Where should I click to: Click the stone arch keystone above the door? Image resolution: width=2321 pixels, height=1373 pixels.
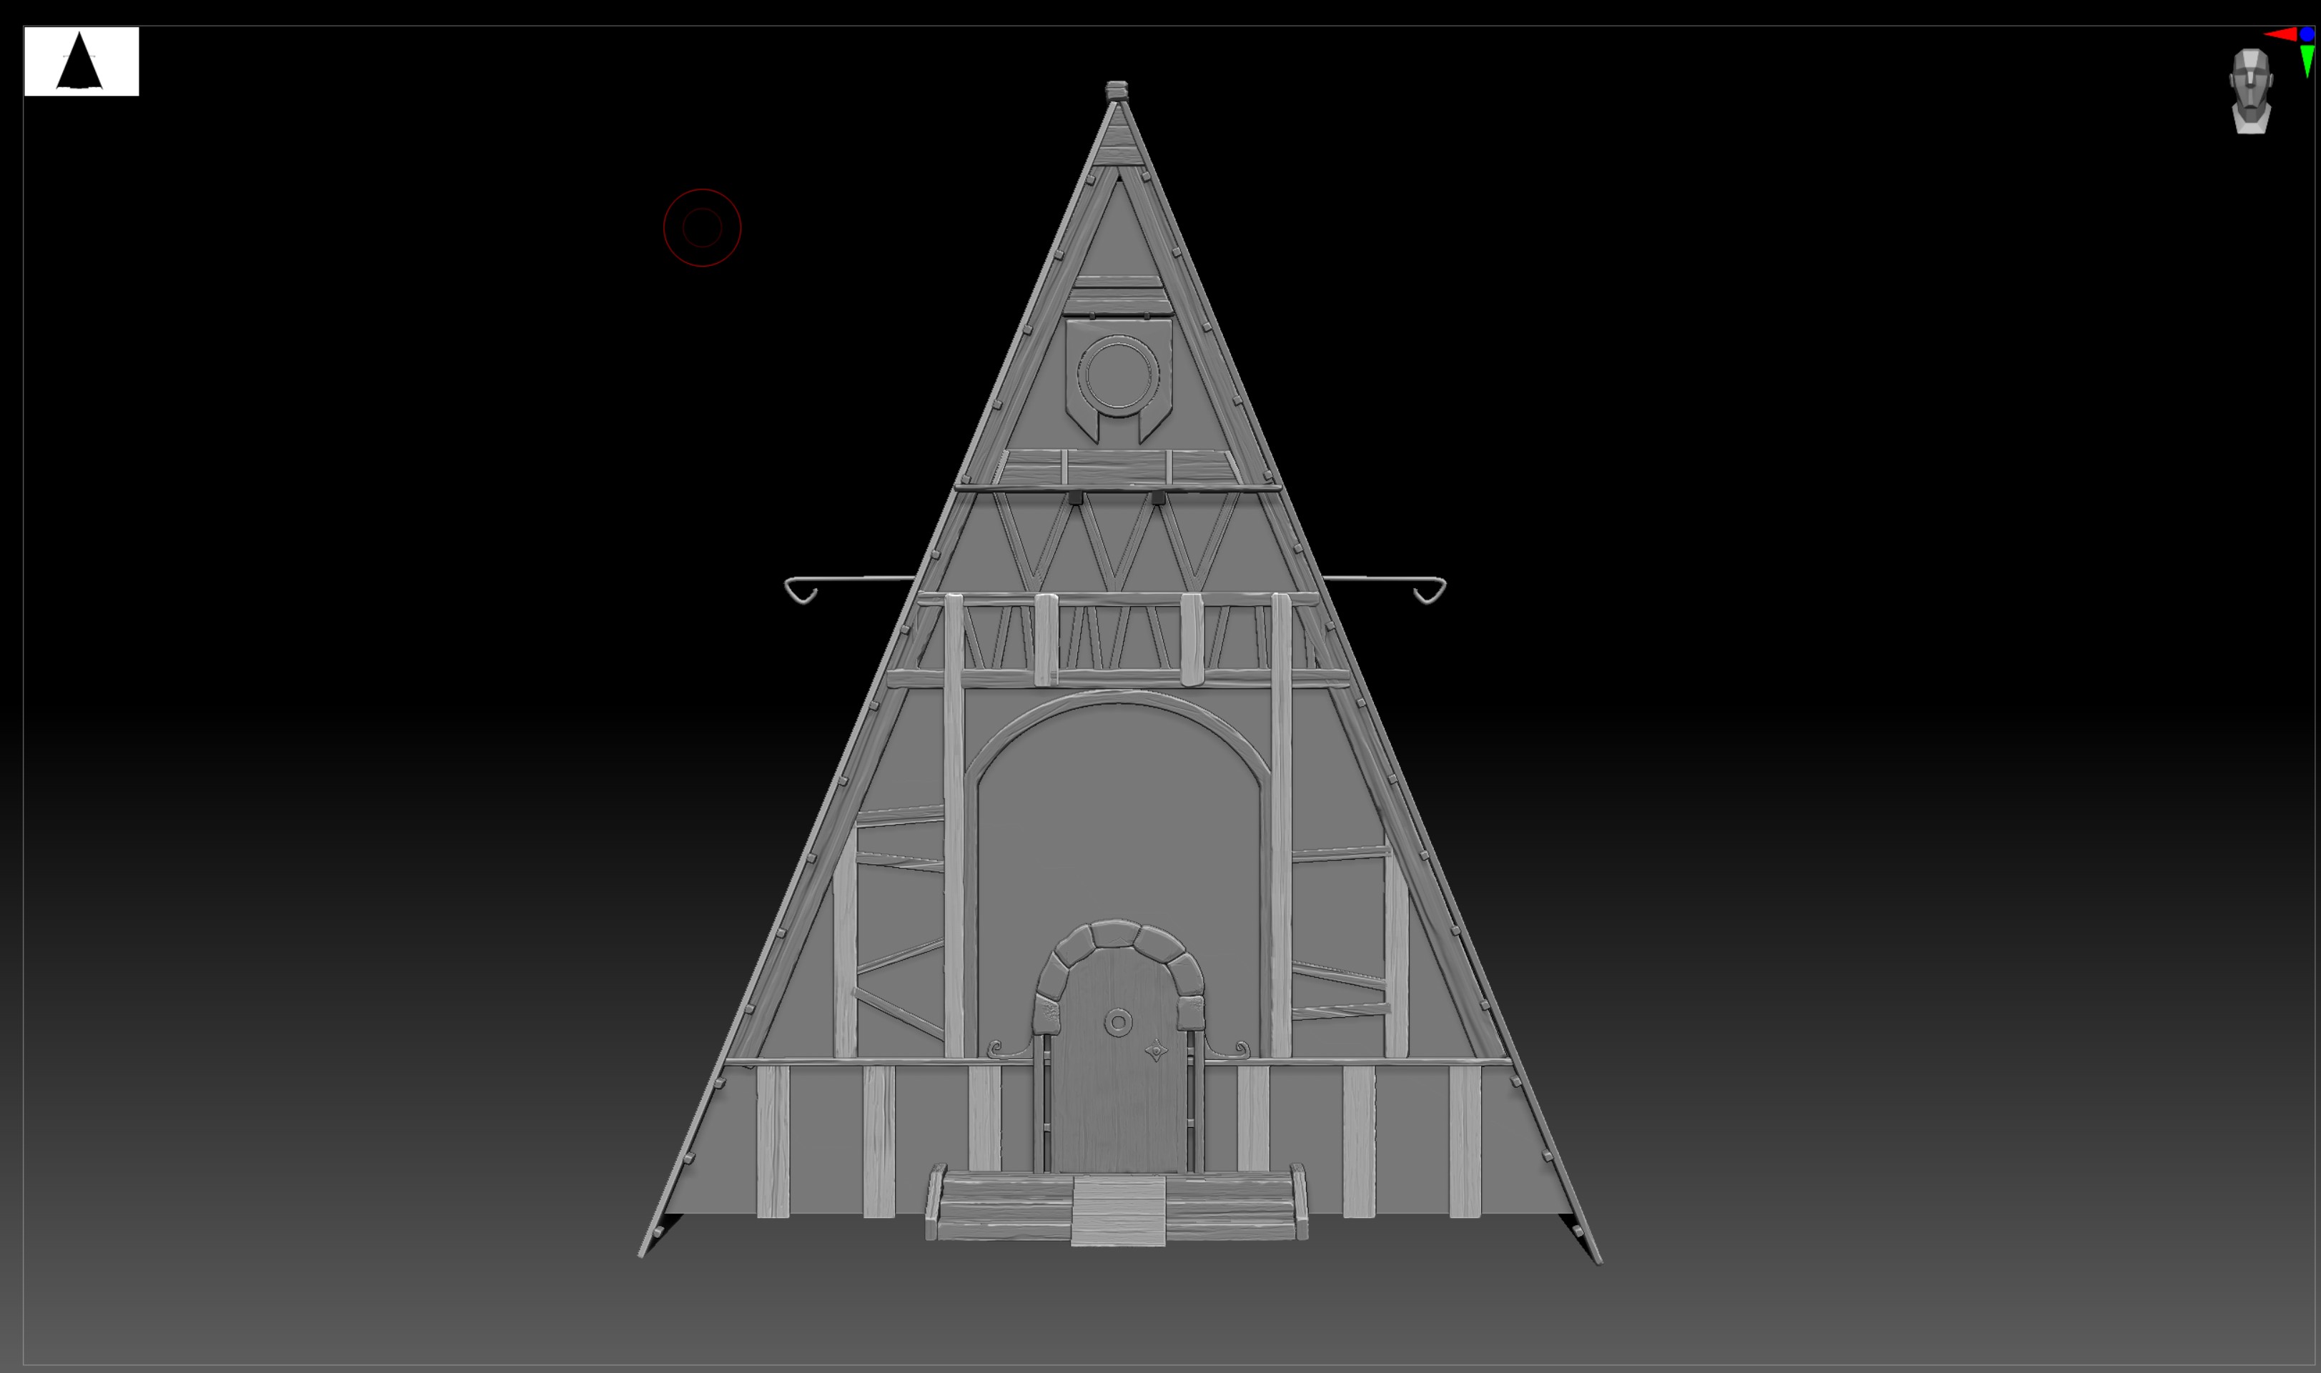1117,933
